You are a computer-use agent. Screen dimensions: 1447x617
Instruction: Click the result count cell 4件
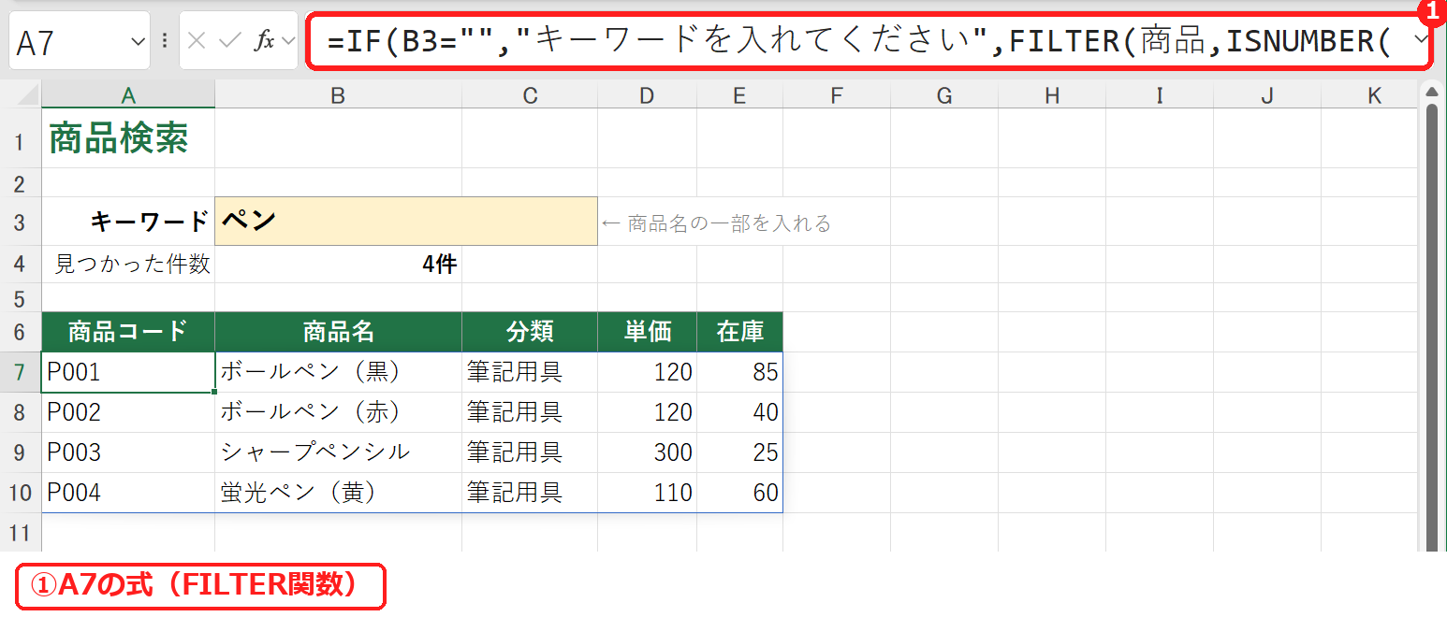point(338,265)
